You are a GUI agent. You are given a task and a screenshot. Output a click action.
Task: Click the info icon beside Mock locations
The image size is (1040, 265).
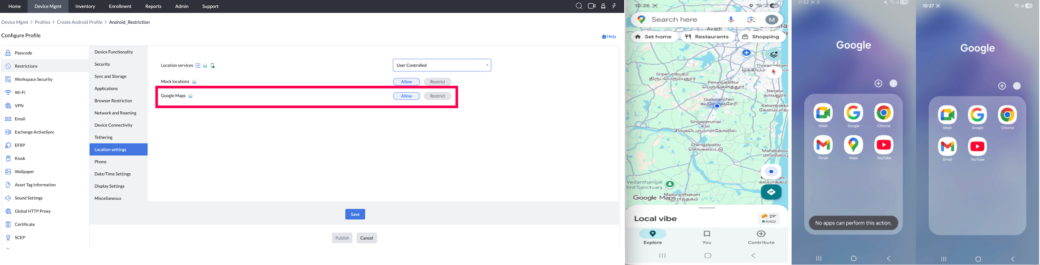tap(194, 82)
